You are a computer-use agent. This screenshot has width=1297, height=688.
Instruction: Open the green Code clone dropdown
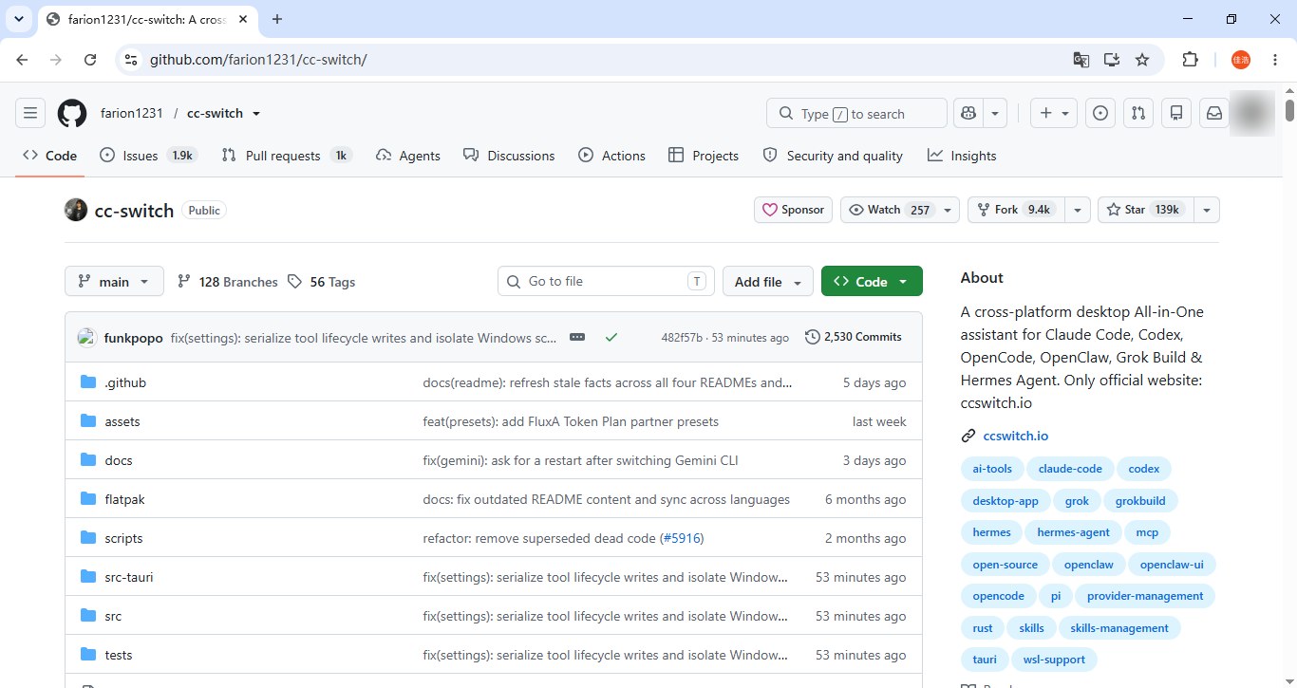click(x=872, y=281)
